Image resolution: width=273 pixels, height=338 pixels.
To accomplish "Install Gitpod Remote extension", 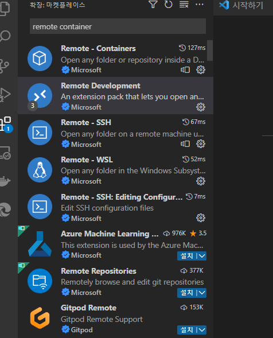I will point(186,330).
